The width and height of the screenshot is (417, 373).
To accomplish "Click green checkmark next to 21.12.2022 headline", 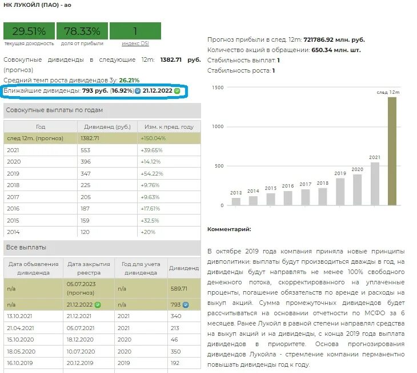I will pos(177,91).
